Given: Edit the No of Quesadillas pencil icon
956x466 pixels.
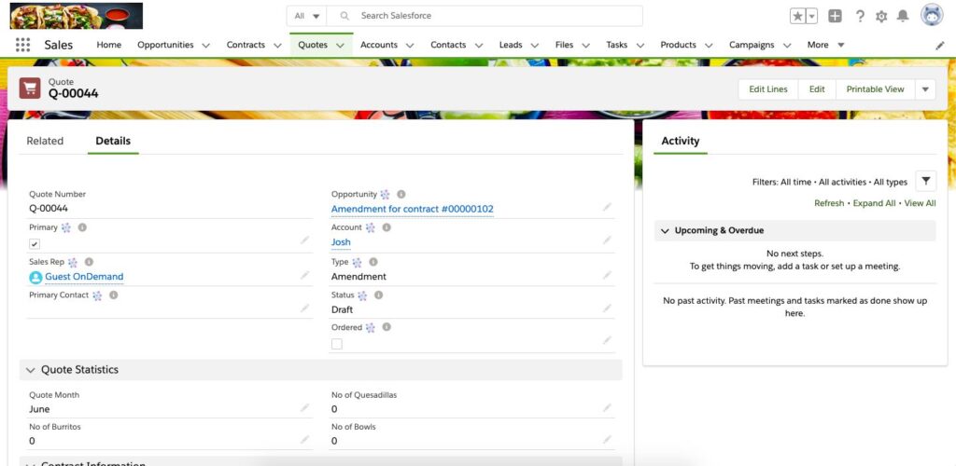Looking at the screenshot, I should (607, 408).
